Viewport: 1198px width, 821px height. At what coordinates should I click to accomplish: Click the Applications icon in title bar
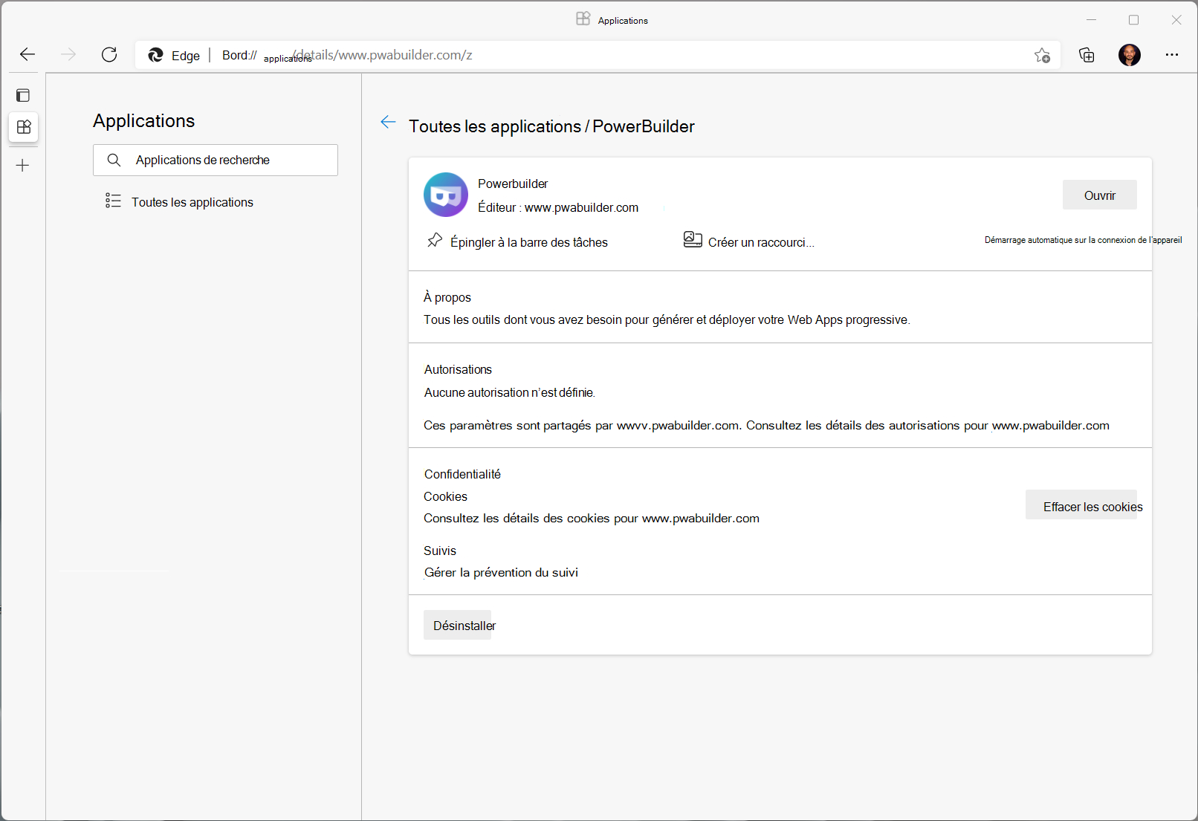point(583,19)
